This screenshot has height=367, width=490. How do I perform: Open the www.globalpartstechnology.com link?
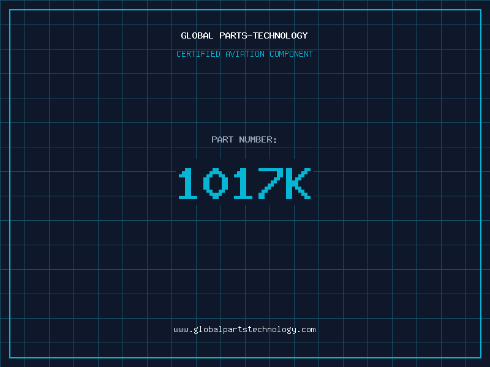click(x=244, y=330)
